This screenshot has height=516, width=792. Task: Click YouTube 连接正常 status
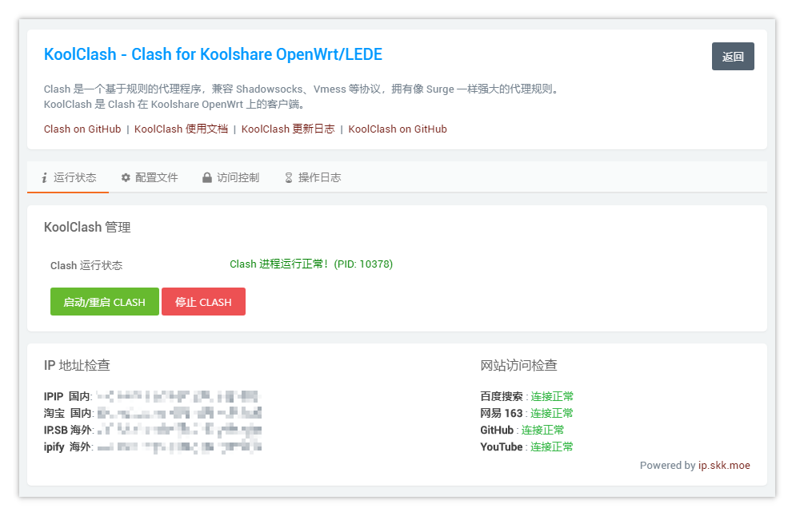[551, 447]
